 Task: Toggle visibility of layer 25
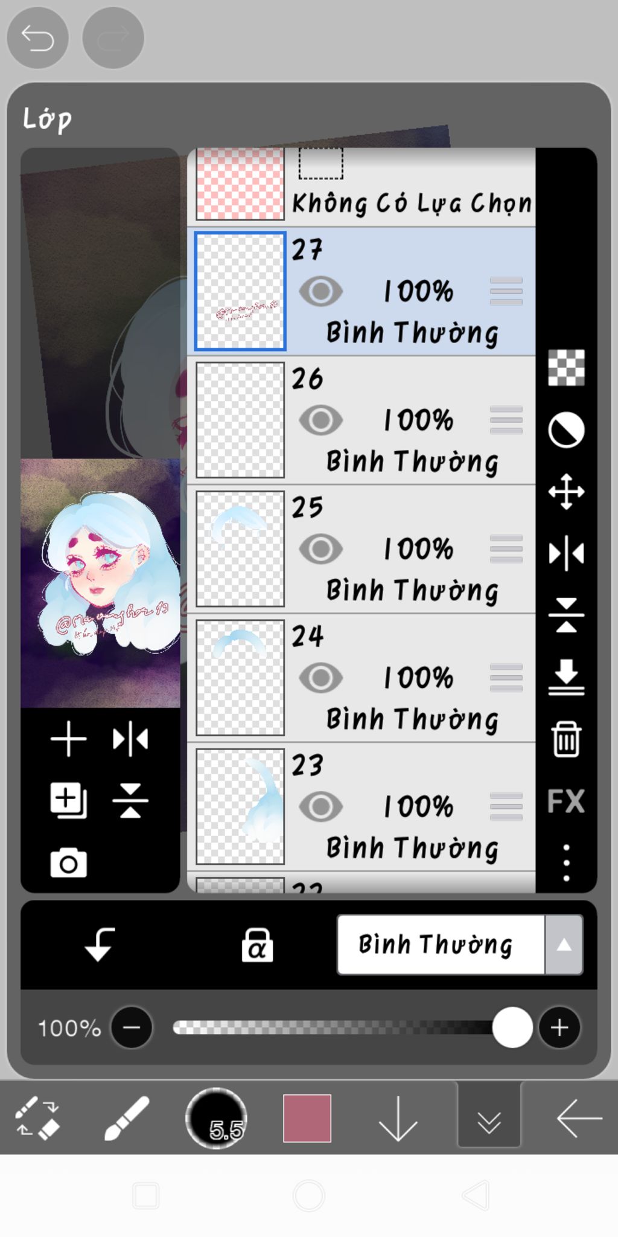320,549
